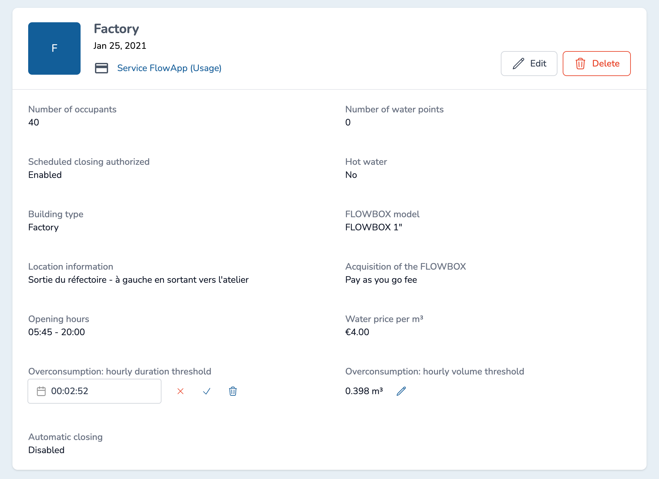The width and height of the screenshot is (659, 479).
Task: Click trash icon next to duration threshold
Action: (233, 391)
